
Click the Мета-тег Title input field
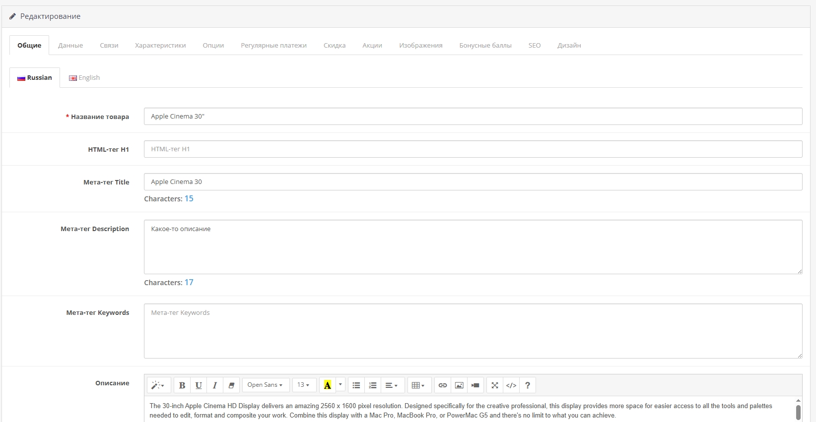pyautogui.click(x=473, y=182)
